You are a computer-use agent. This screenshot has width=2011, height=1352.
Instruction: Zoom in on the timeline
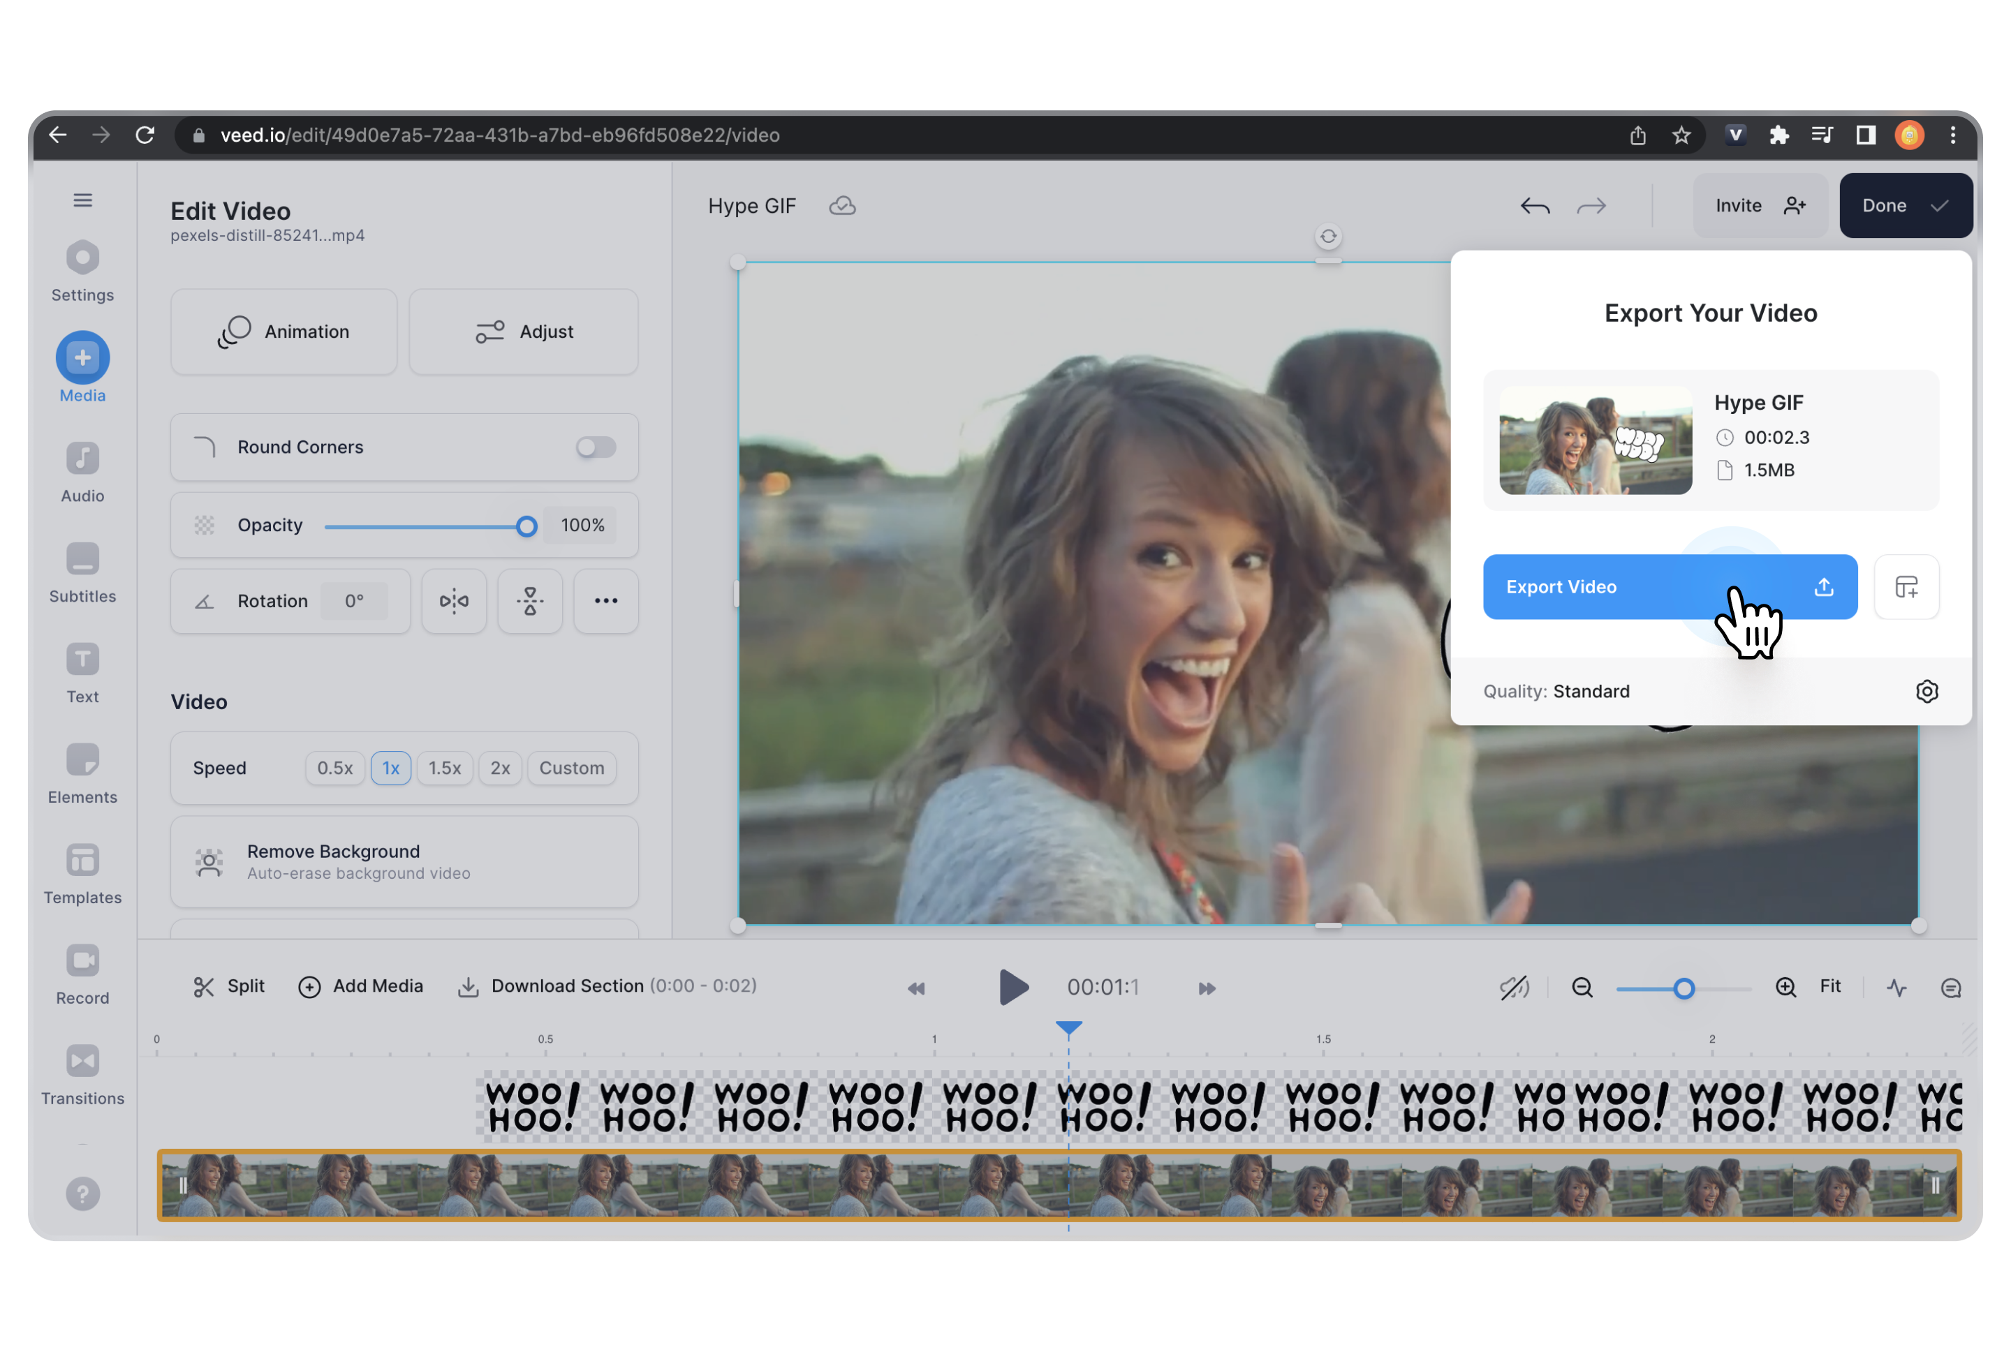(x=1786, y=988)
